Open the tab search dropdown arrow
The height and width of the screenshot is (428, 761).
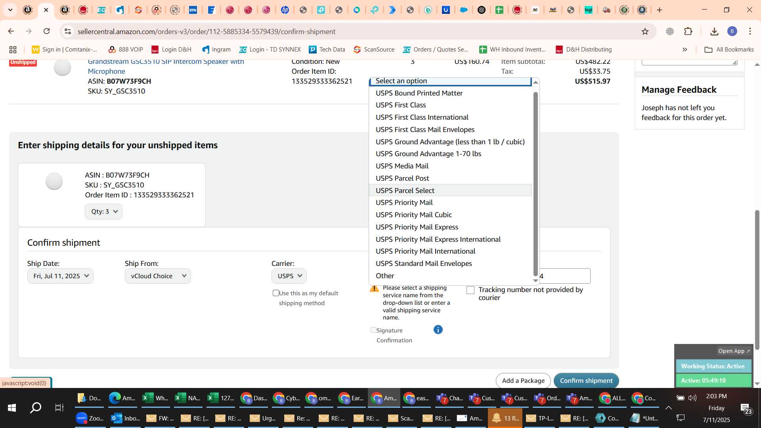pos(10,10)
